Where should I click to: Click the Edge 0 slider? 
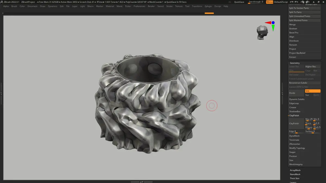(x=296, y=131)
